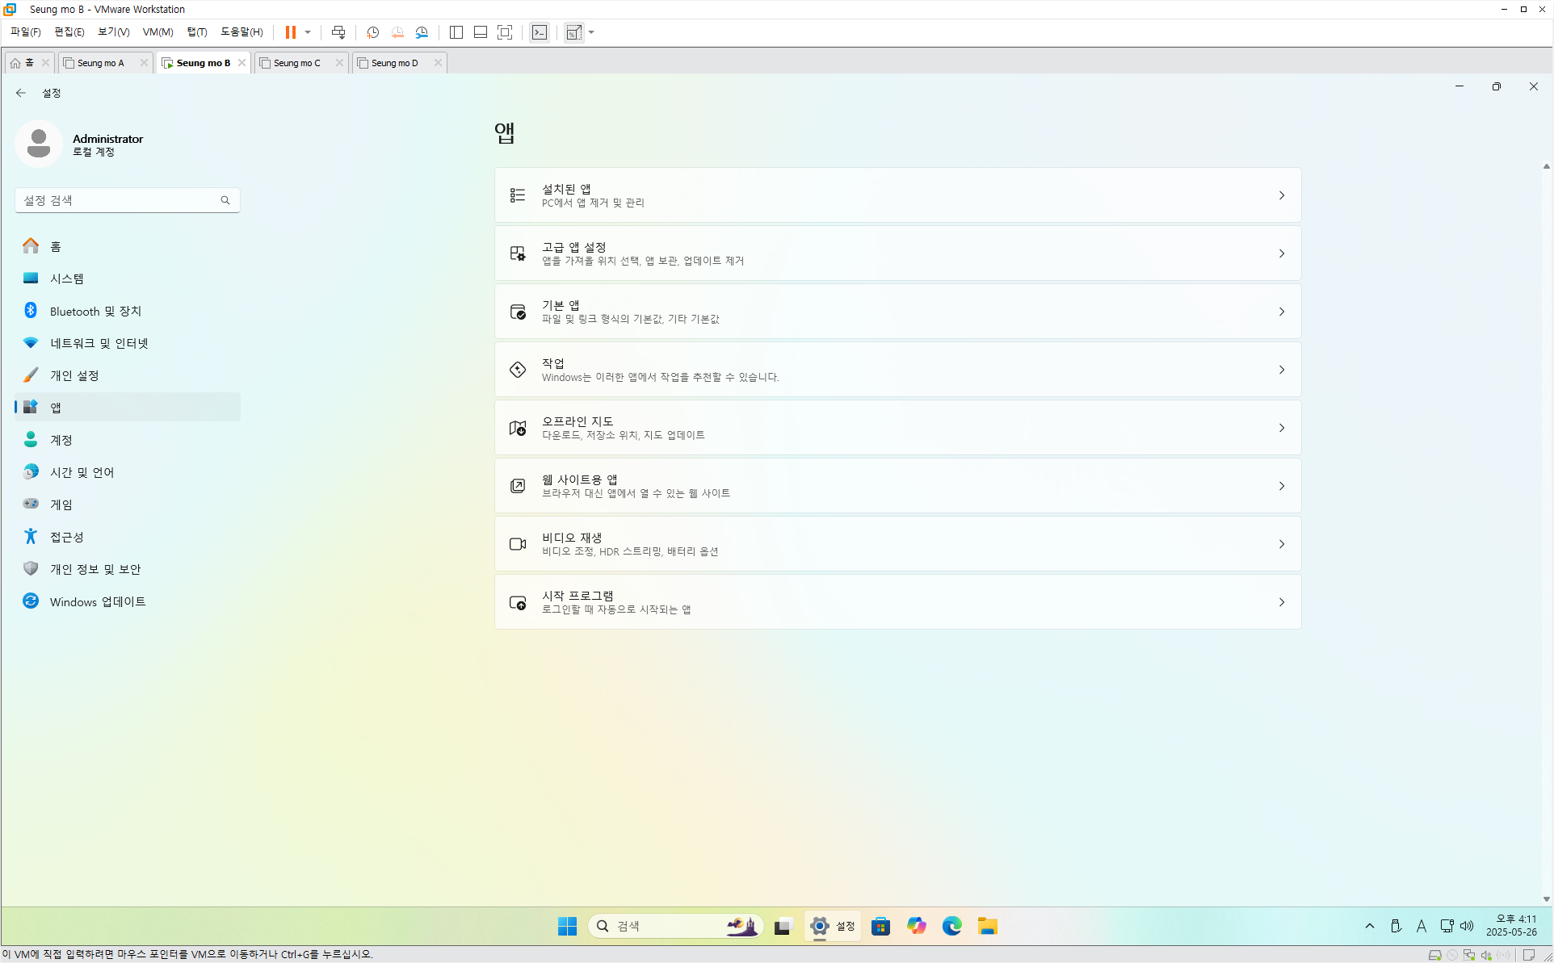1554x963 pixels.
Task: Open the VM(M) menu
Action: click(157, 32)
